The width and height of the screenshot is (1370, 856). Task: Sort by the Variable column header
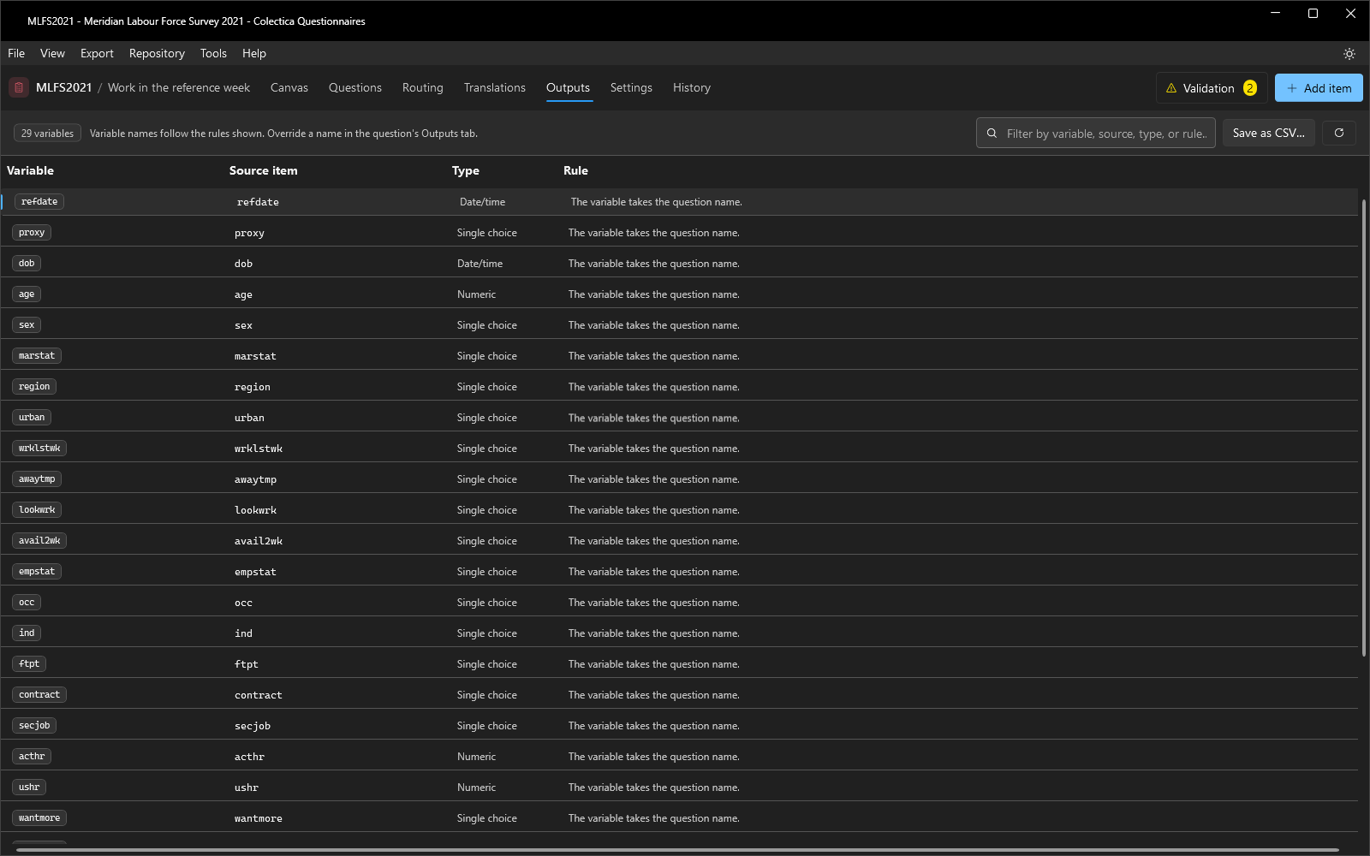click(x=30, y=170)
